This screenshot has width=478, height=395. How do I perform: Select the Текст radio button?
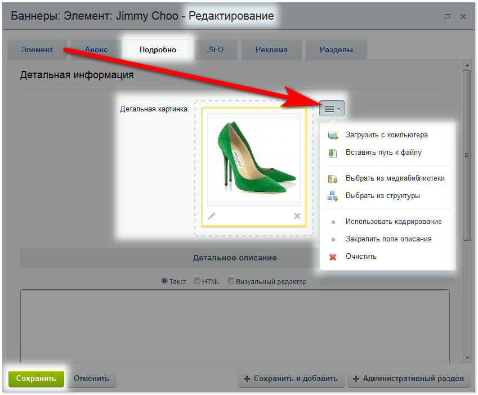click(164, 281)
